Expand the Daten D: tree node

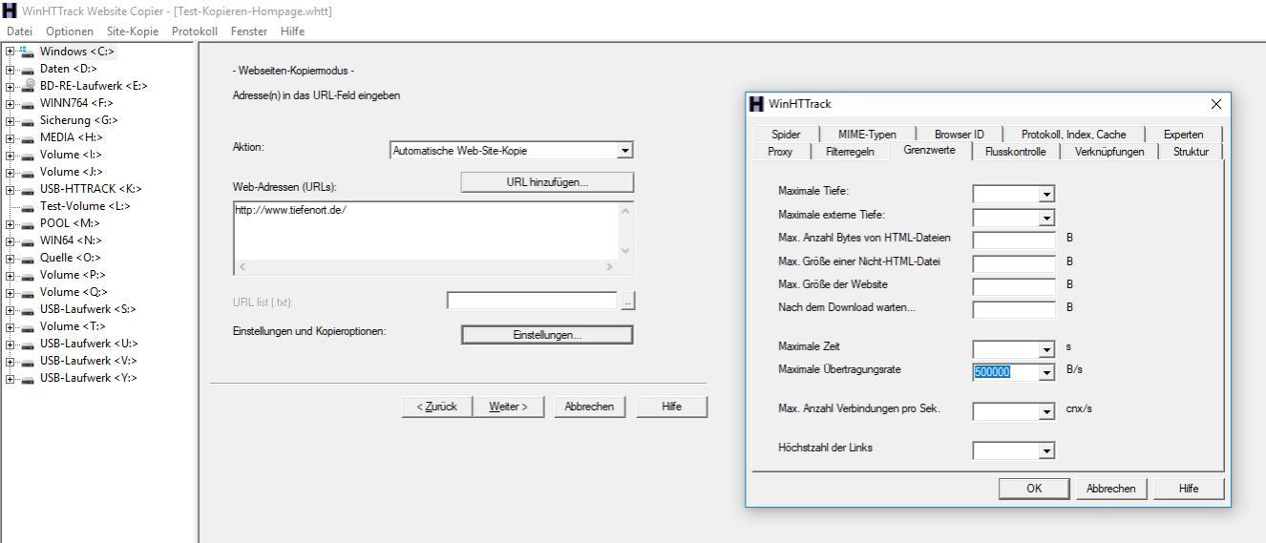[x=10, y=69]
